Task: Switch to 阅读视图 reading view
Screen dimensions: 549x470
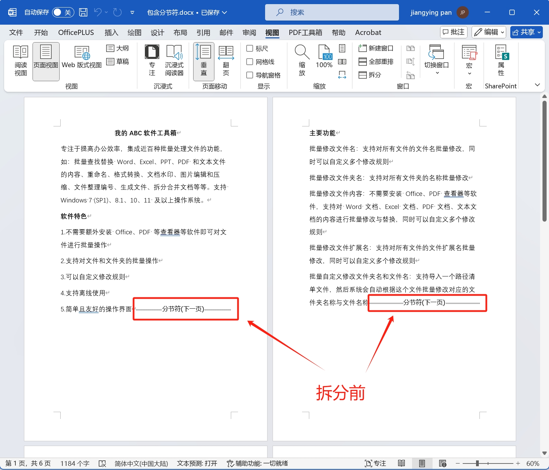Action: pos(20,61)
